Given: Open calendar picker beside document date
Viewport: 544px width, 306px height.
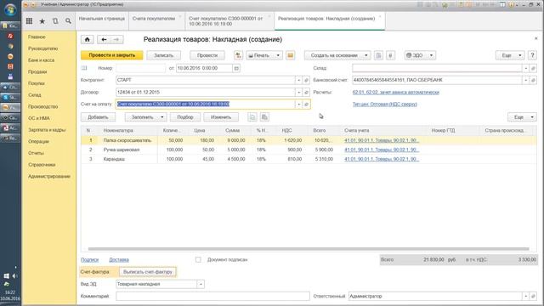Looking at the screenshot, I should [236, 68].
